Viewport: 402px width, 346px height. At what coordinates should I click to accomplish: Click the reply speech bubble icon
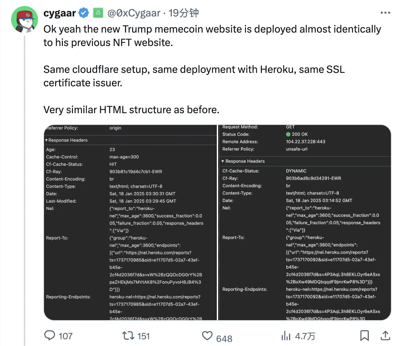coord(50,335)
